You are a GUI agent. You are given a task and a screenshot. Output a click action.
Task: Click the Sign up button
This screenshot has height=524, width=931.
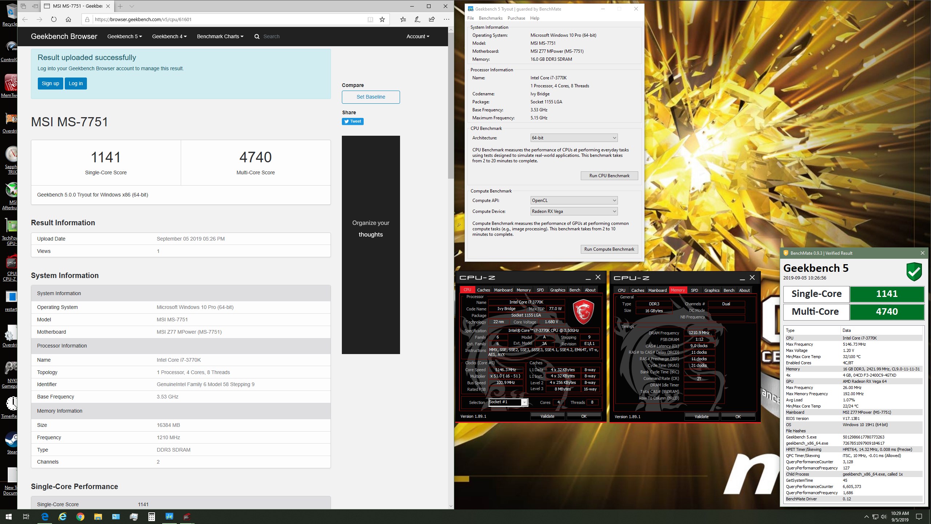point(51,83)
